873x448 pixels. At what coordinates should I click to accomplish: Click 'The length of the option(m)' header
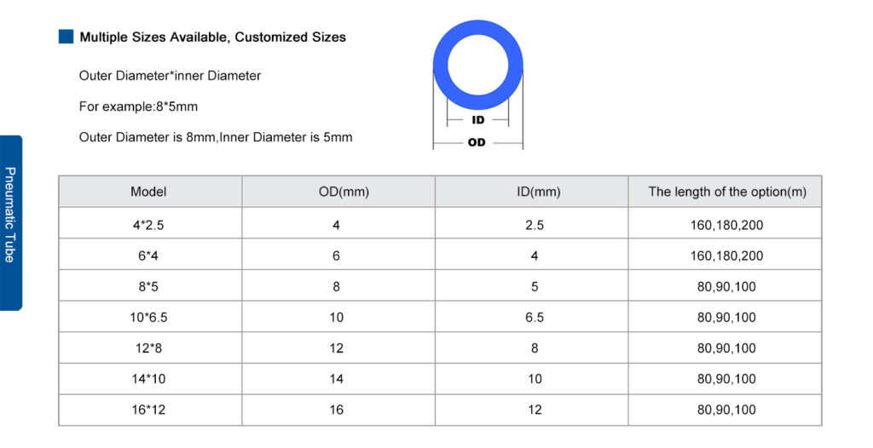coord(727,192)
